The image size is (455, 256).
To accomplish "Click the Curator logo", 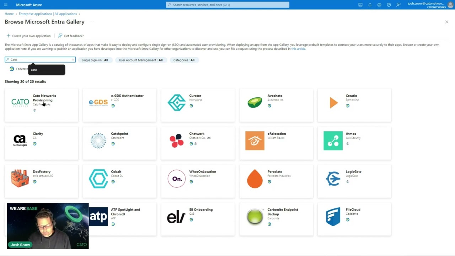I will pos(177,102).
